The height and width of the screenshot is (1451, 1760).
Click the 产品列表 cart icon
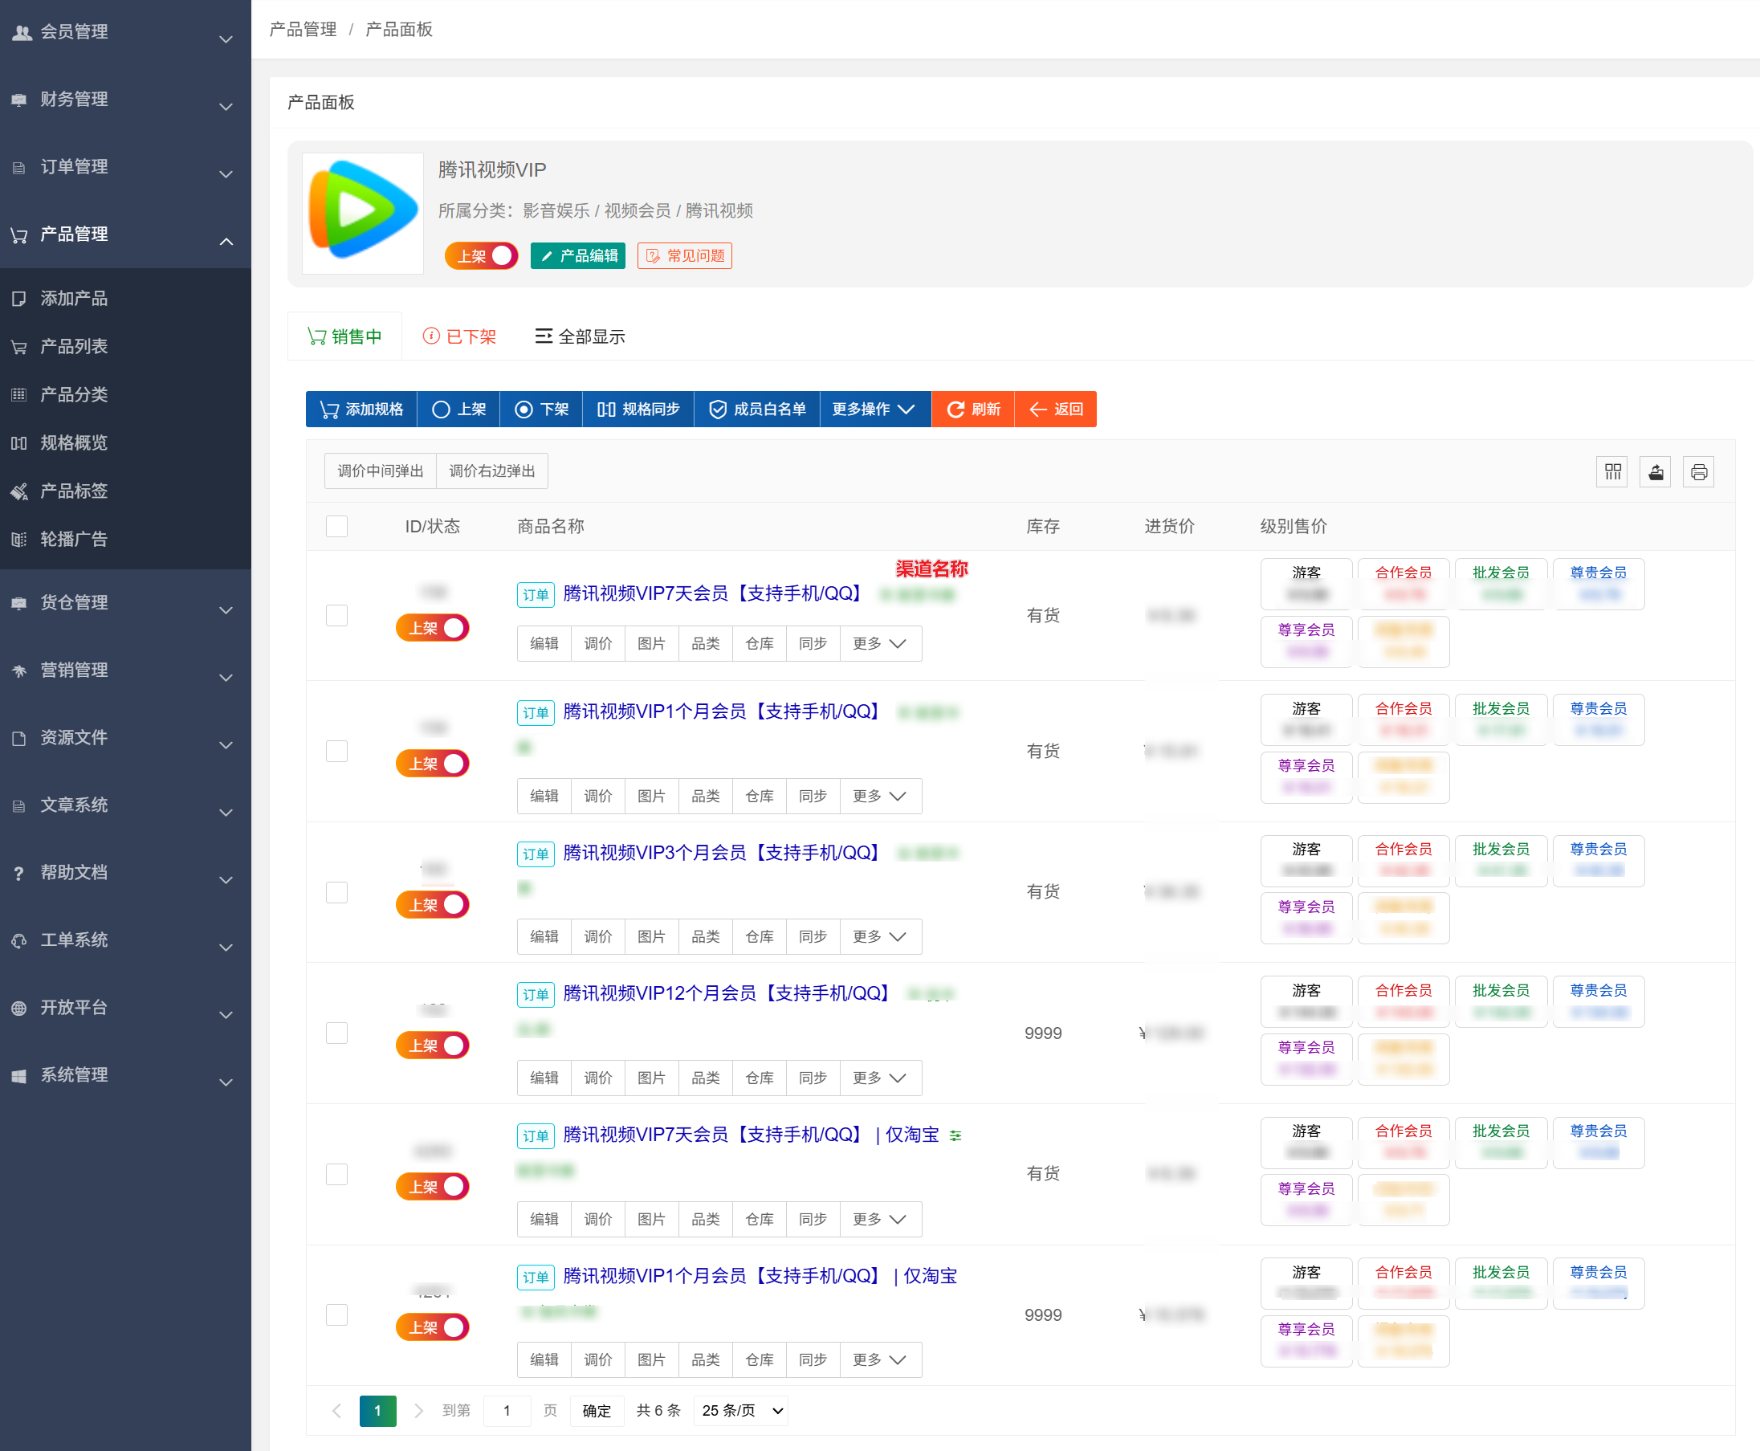click(x=19, y=347)
